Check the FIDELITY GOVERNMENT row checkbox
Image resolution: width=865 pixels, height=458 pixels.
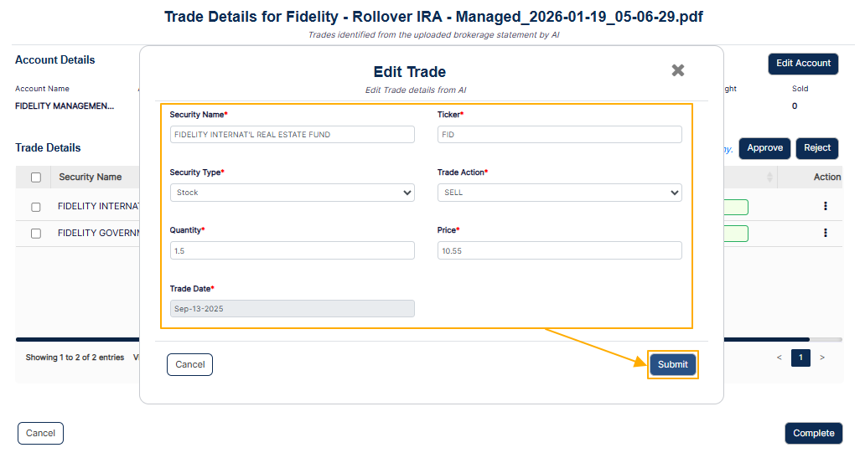(36, 233)
